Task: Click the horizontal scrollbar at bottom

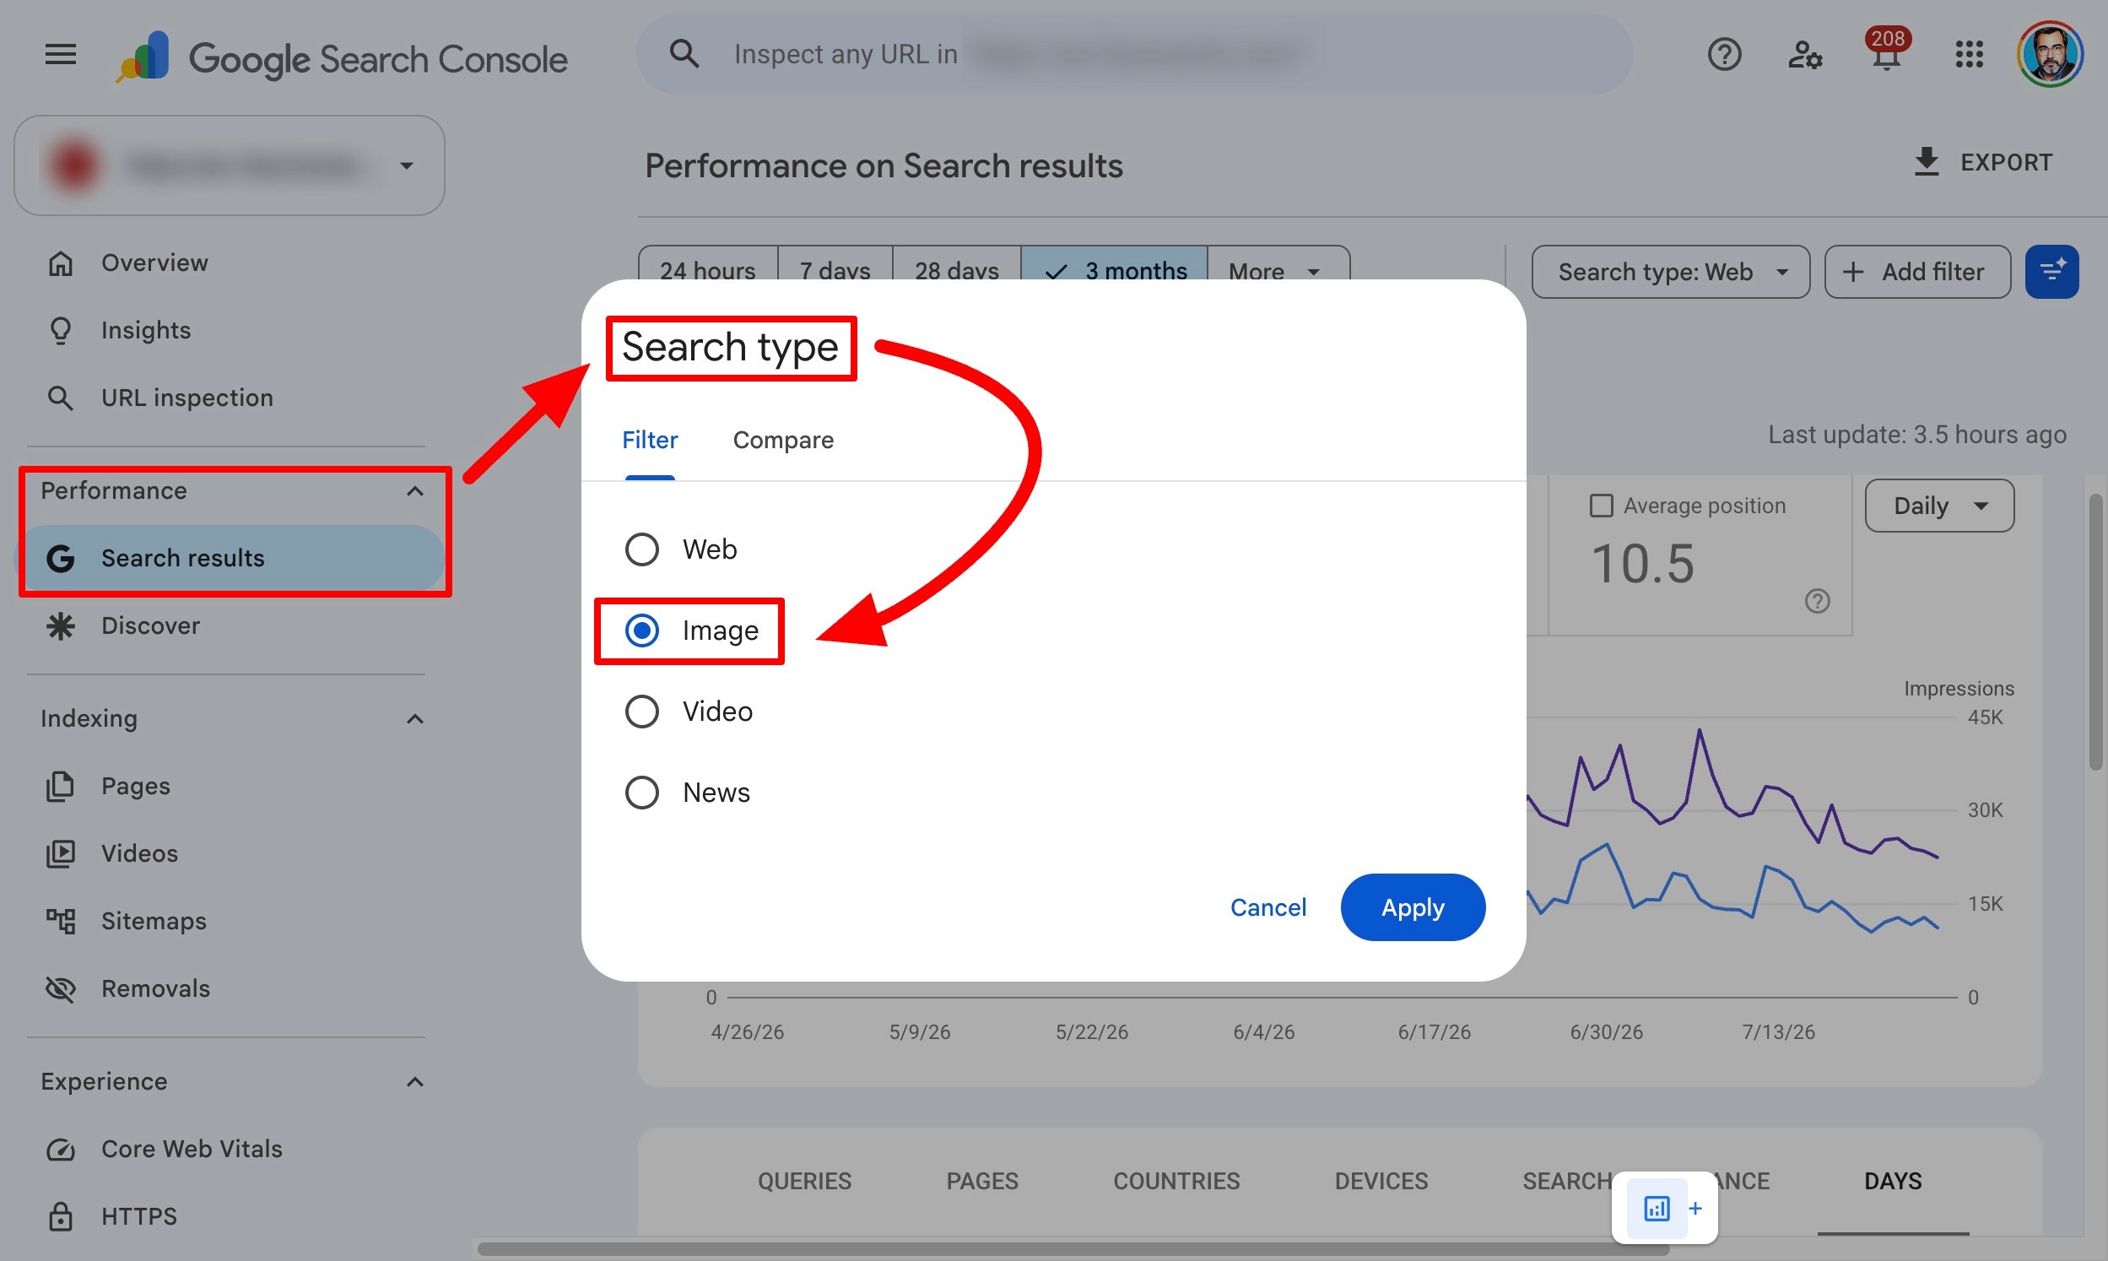Action: [1073, 1249]
